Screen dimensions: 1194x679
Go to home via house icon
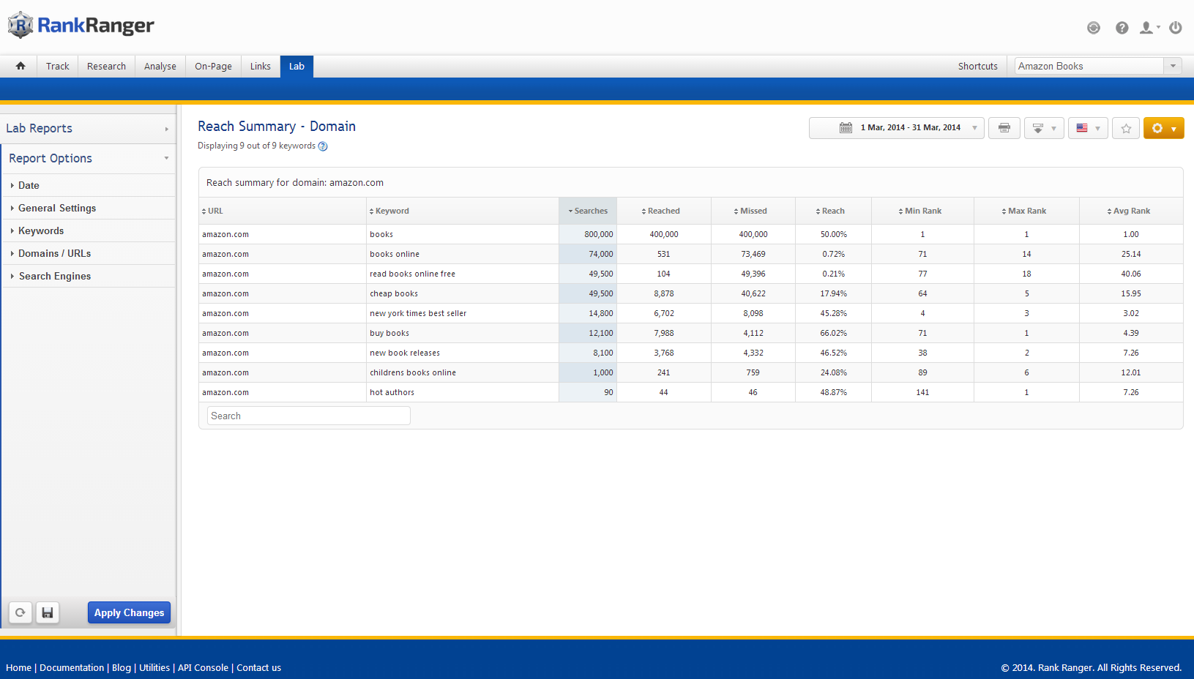pos(20,66)
